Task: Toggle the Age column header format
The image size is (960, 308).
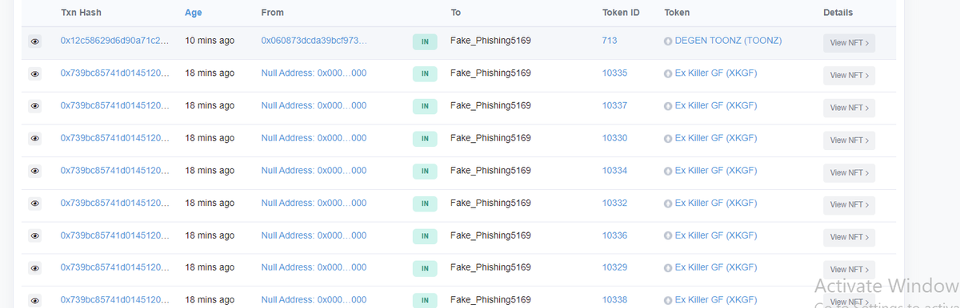Action: click(x=193, y=13)
